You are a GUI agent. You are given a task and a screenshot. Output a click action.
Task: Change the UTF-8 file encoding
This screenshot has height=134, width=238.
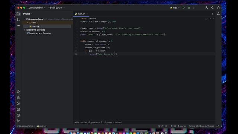(173, 126)
